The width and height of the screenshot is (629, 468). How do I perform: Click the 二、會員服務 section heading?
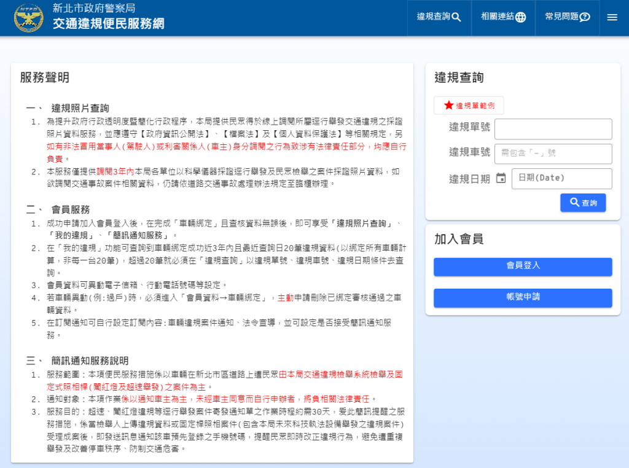[x=59, y=209]
